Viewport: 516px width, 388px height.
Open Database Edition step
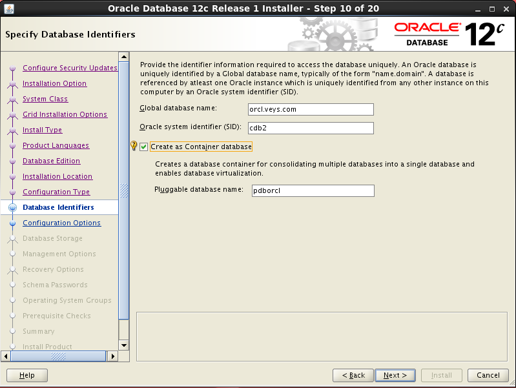[51, 161]
